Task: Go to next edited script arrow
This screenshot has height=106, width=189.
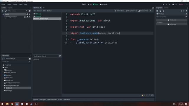Action: point(153,11)
